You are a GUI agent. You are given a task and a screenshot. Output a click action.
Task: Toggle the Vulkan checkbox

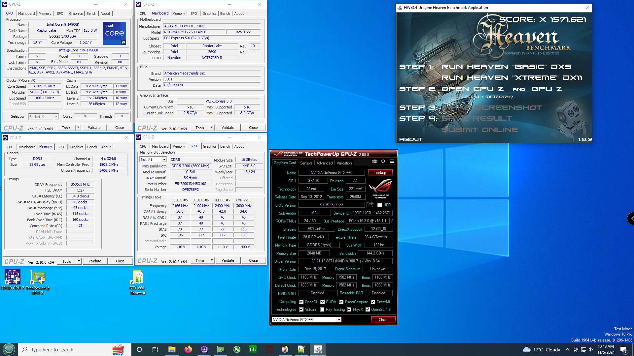pos(301,309)
